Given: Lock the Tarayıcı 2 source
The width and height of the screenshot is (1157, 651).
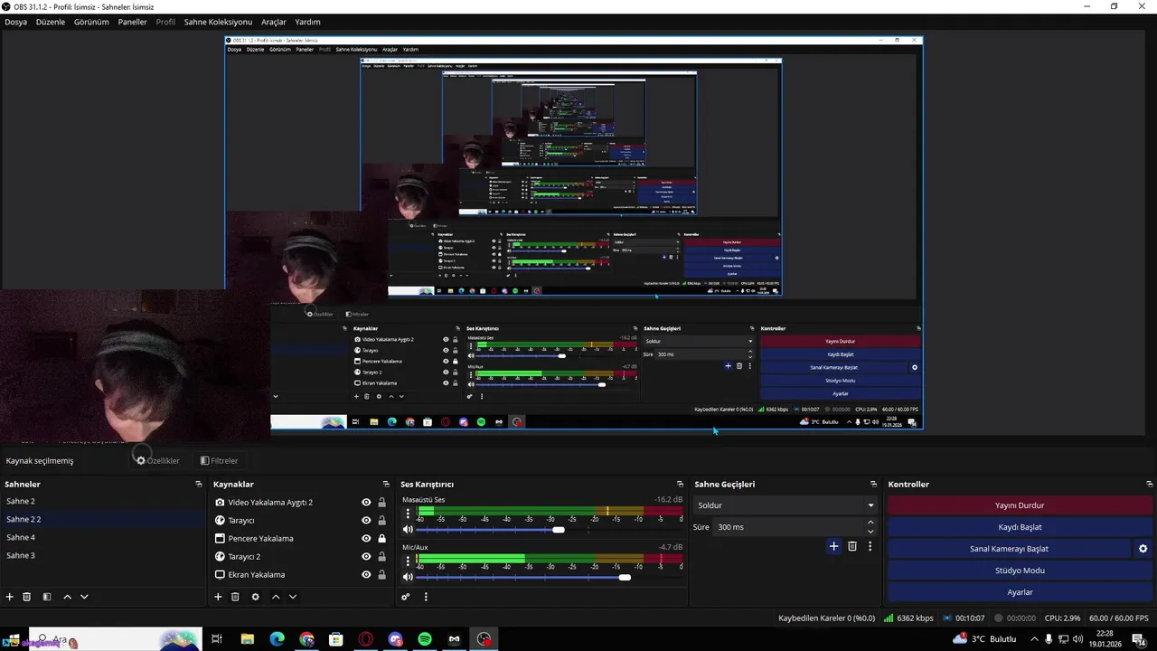Looking at the screenshot, I should 381,557.
